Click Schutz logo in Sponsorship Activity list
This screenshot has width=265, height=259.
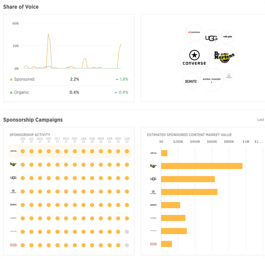[x=13, y=205]
